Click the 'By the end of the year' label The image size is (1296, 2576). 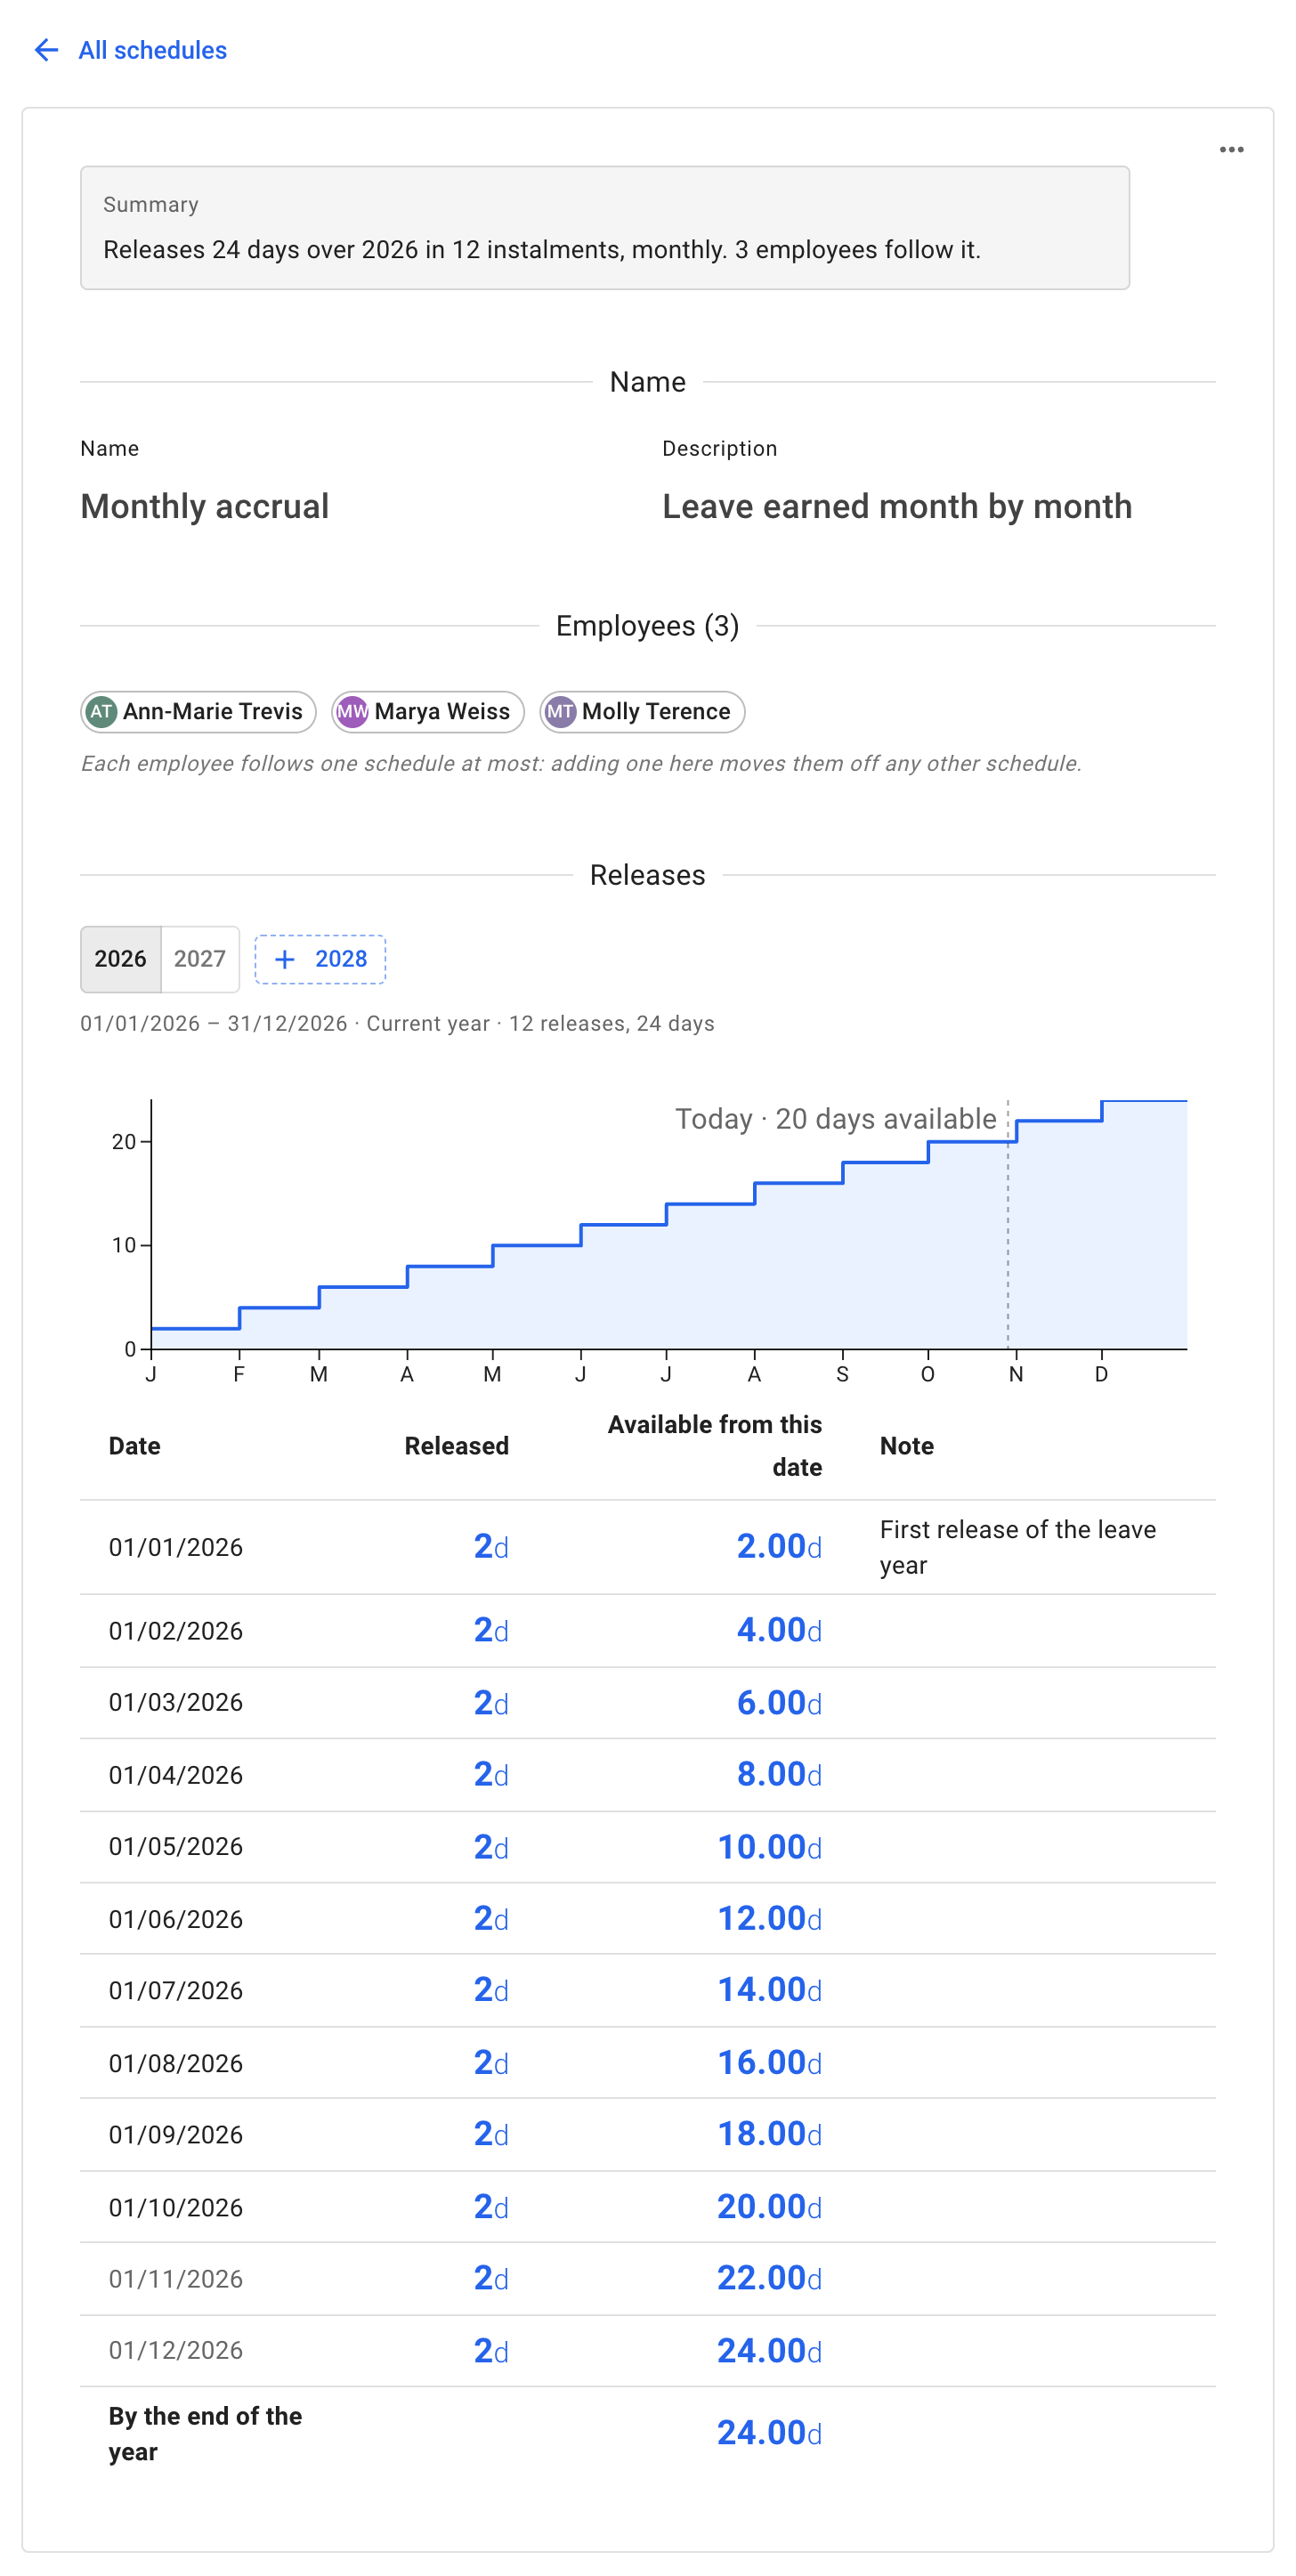coord(205,2434)
